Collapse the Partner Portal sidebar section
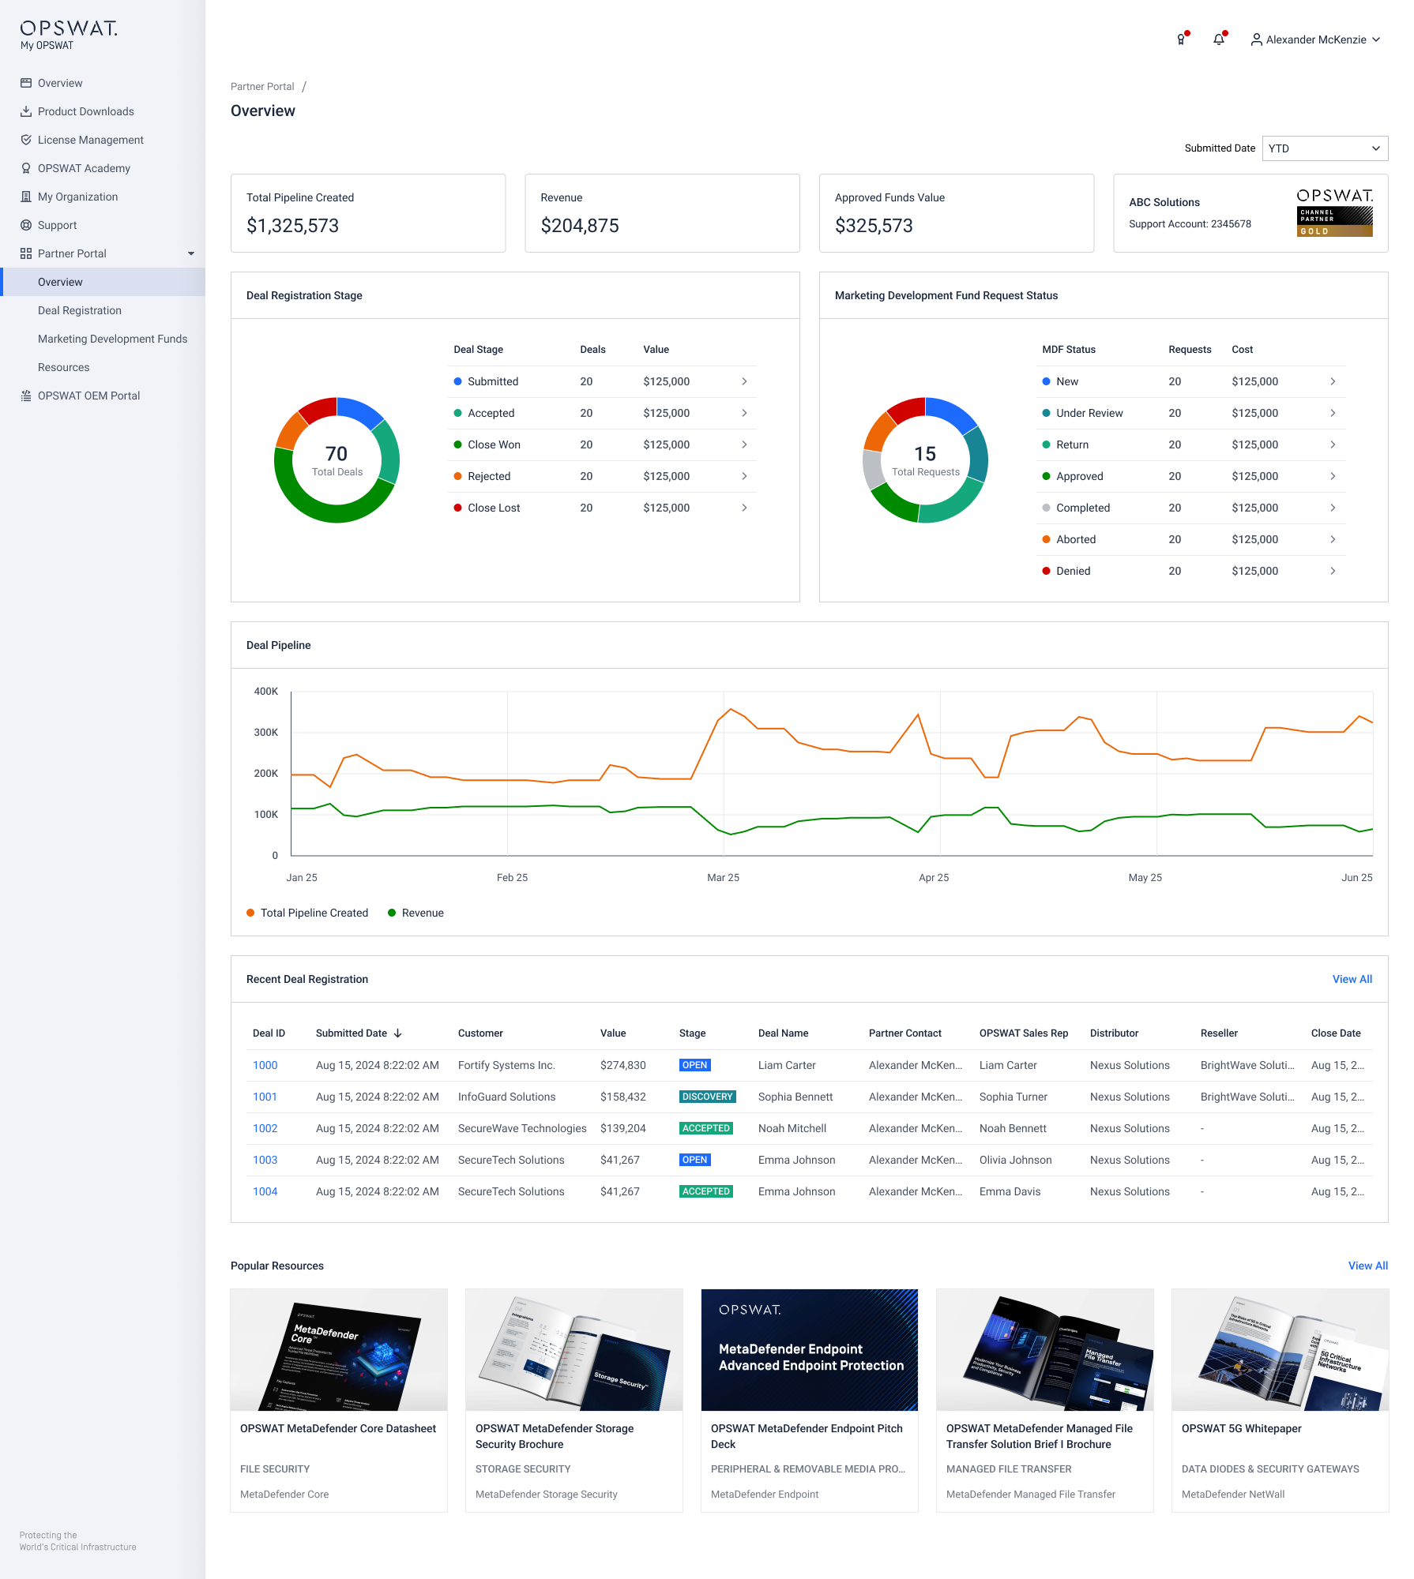Viewport: 1414px width, 1579px height. coord(190,253)
